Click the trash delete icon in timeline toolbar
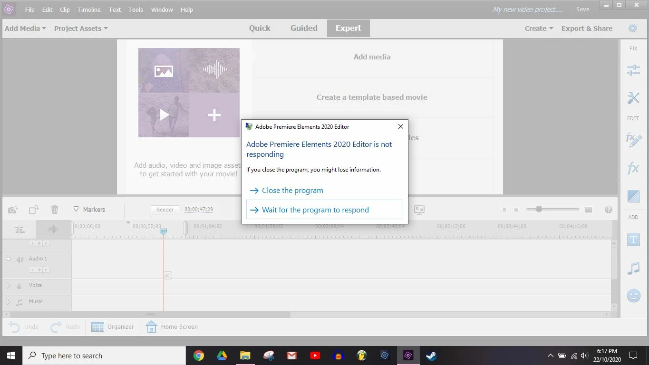The width and height of the screenshot is (649, 365). 55,210
